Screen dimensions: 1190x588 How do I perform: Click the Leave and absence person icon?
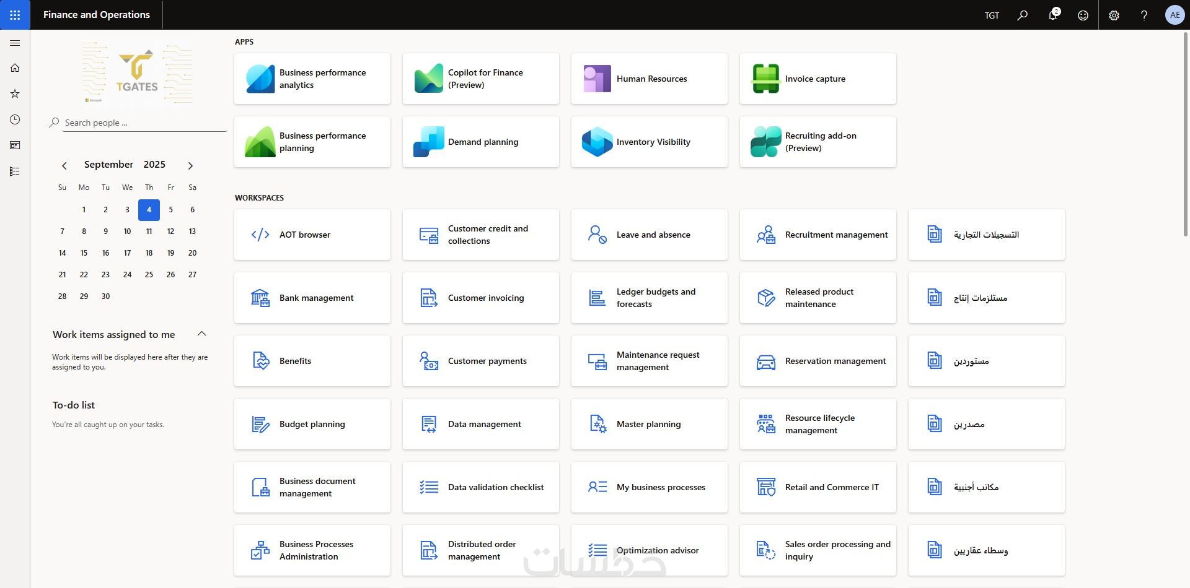pyautogui.click(x=597, y=235)
